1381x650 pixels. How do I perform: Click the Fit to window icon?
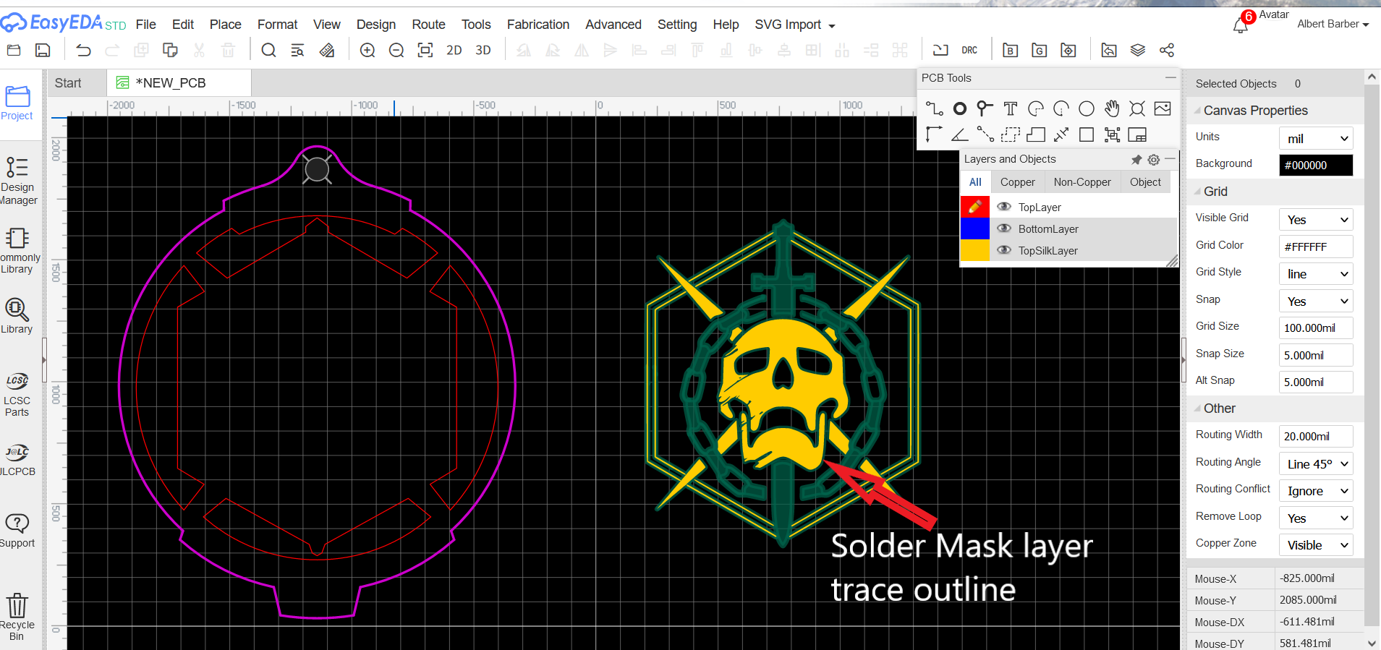pos(425,50)
